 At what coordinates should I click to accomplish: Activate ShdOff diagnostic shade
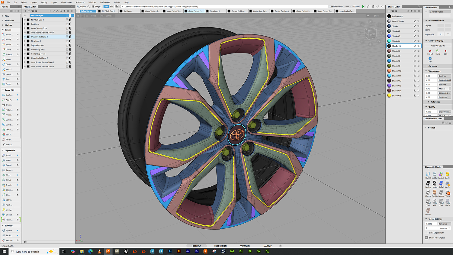pos(428,175)
